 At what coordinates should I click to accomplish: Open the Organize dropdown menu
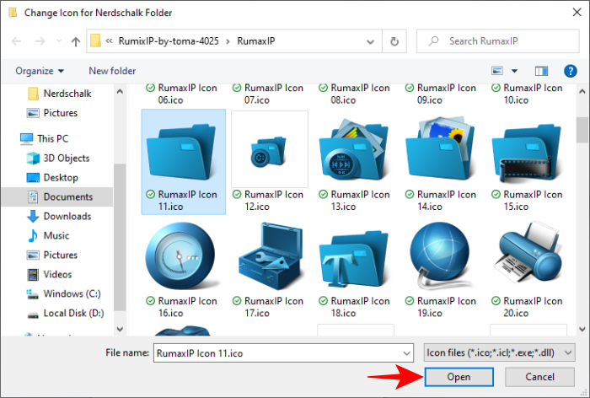(40, 71)
